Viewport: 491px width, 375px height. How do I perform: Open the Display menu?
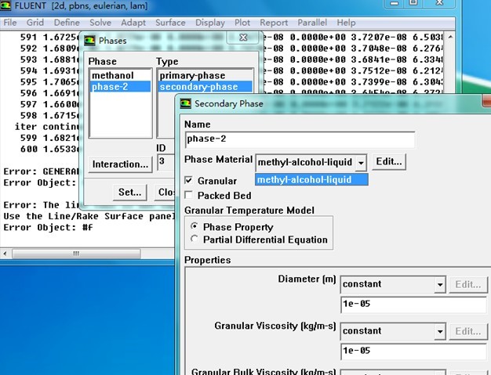(210, 23)
